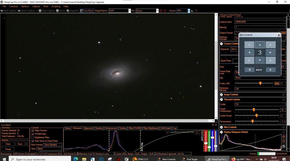This screenshot has width=290, height=161.
Task: Open the Capture Area 3008x3008 dropdown
Action: pos(260,22)
